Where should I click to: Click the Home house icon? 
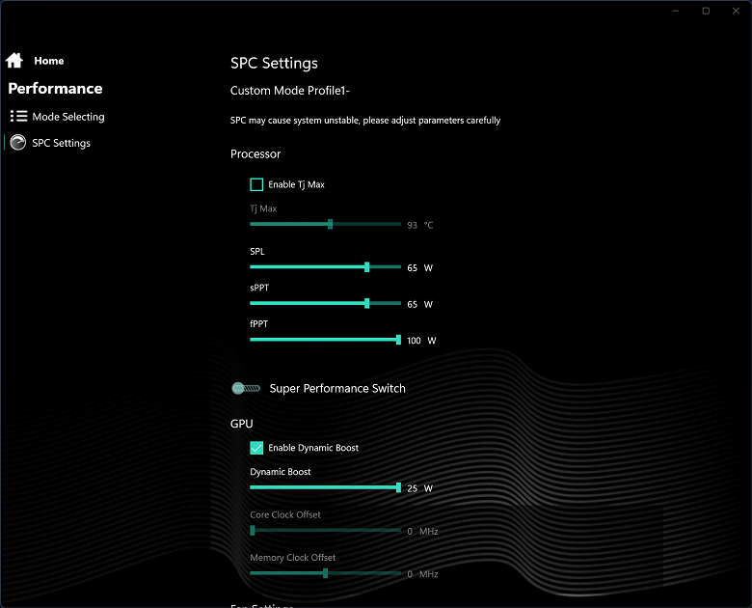point(13,61)
